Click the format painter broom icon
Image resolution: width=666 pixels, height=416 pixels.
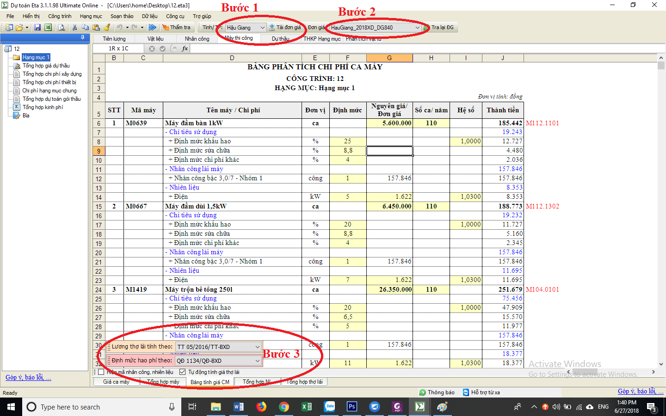[107, 28]
